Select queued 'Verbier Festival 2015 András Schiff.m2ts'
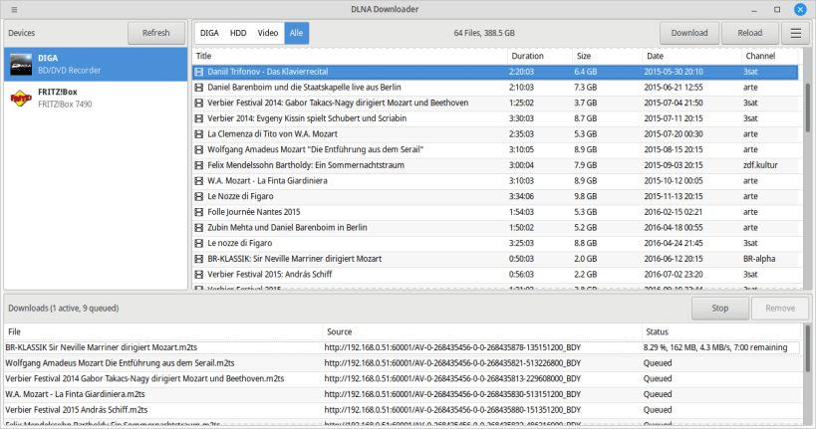816x429 pixels. click(x=77, y=410)
